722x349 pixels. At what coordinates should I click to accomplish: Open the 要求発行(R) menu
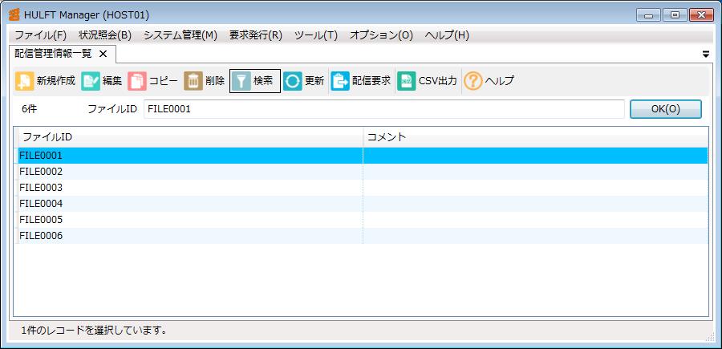pyautogui.click(x=256, y=35)
